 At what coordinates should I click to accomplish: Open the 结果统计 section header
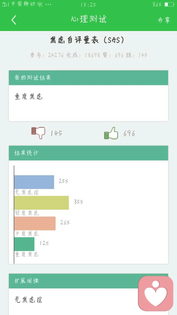[88, 153]
